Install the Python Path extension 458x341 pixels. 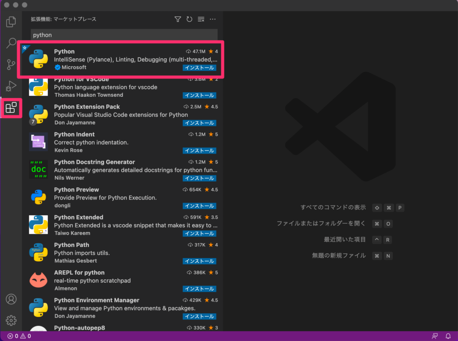(x=199, y=261)
